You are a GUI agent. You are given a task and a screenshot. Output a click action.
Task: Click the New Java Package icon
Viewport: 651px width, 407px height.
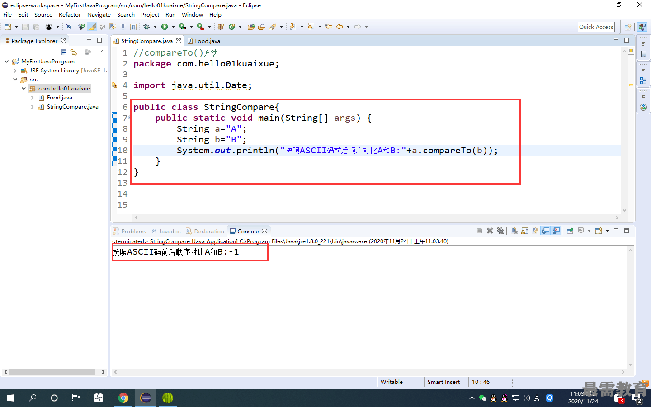click(220, 27)
